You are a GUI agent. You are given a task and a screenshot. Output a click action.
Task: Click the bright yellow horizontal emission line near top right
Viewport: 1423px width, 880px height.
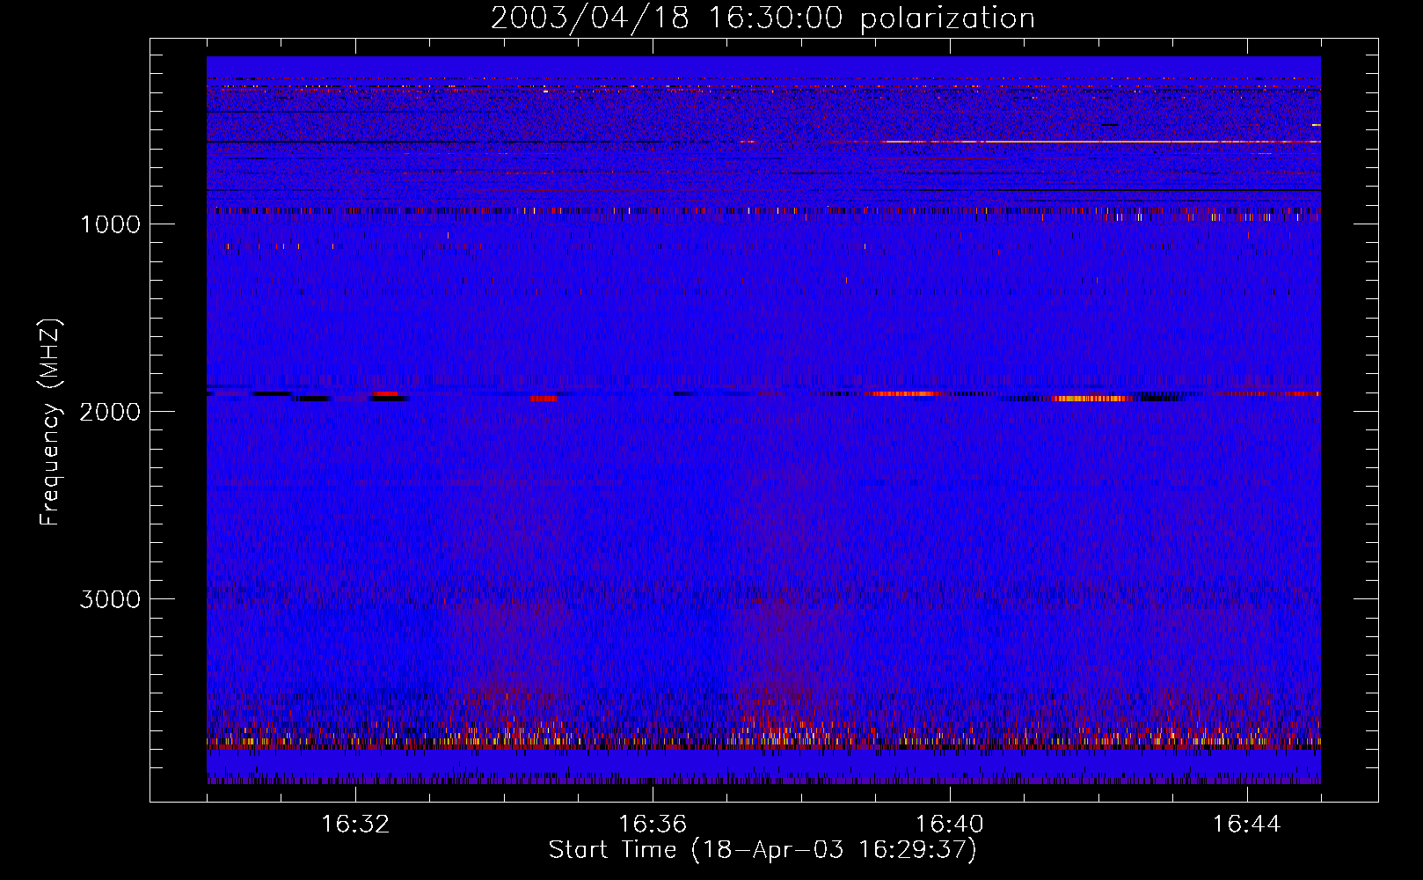(1099, 142)
